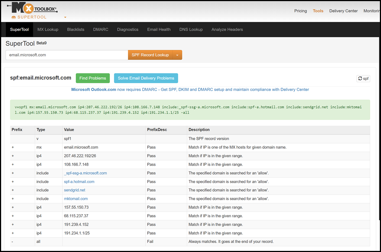This screenshot has width=381, height=252.
Task: Open the _spf-ssg-a.microsoft.com link
Action: 85,173
